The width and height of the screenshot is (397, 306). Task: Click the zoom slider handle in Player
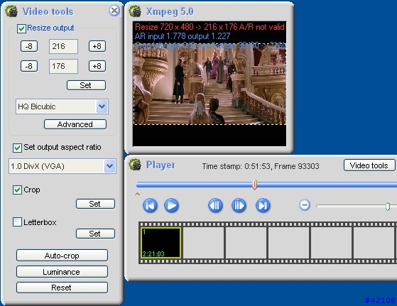coord(388,207)
